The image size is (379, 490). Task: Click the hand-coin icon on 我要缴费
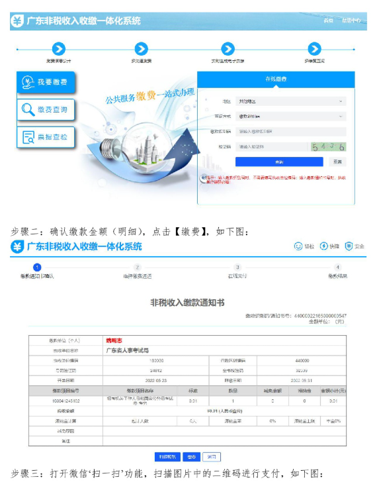pos(28,82)
